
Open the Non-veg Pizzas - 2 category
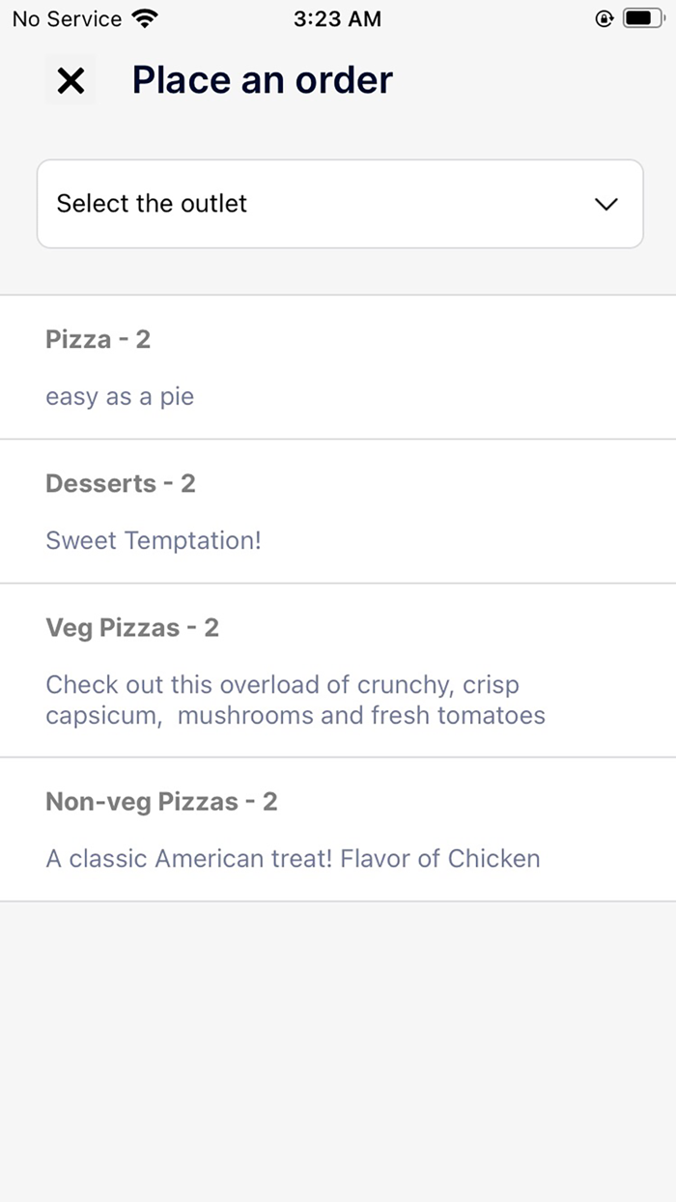(x=161, y=801)
